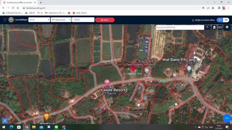Open the hamburger menu beside LandsMaps logo
The image size is (232, 130).
pyautogui.click(x=5, y=20)
